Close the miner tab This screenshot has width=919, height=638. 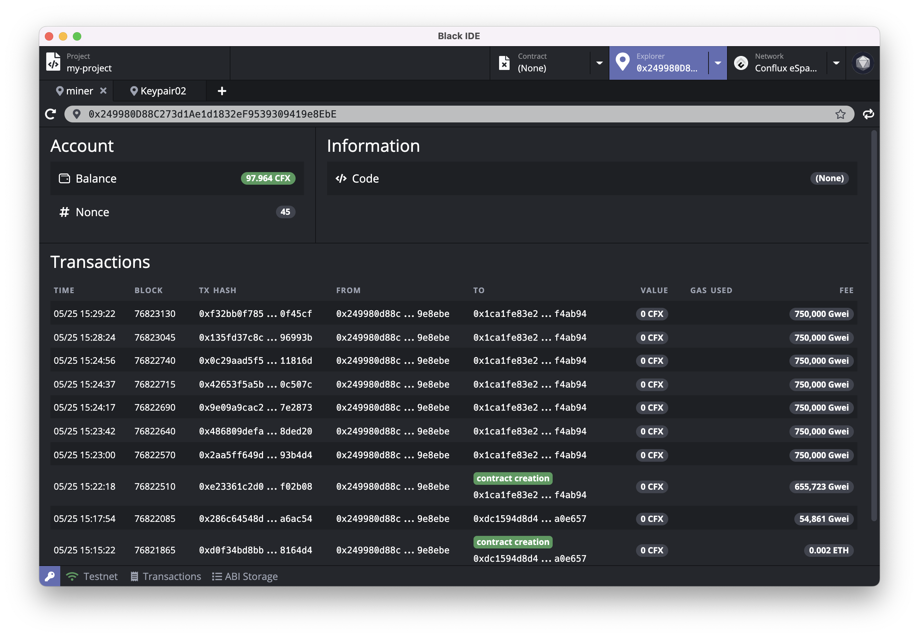point(103,91)
